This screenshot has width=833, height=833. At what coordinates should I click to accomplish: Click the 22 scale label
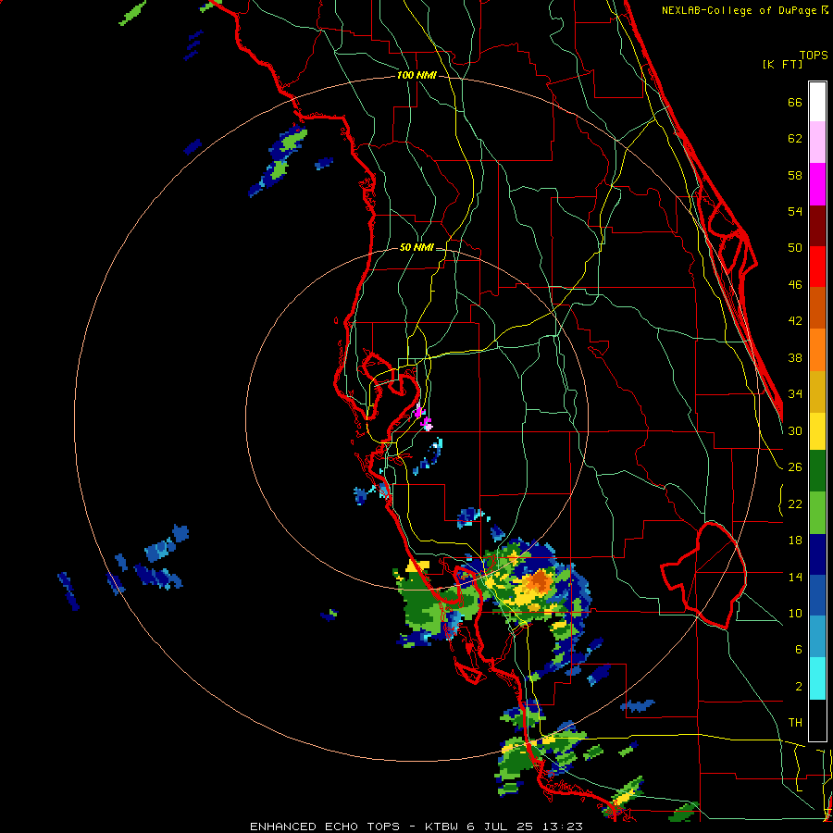pos(795,504)
